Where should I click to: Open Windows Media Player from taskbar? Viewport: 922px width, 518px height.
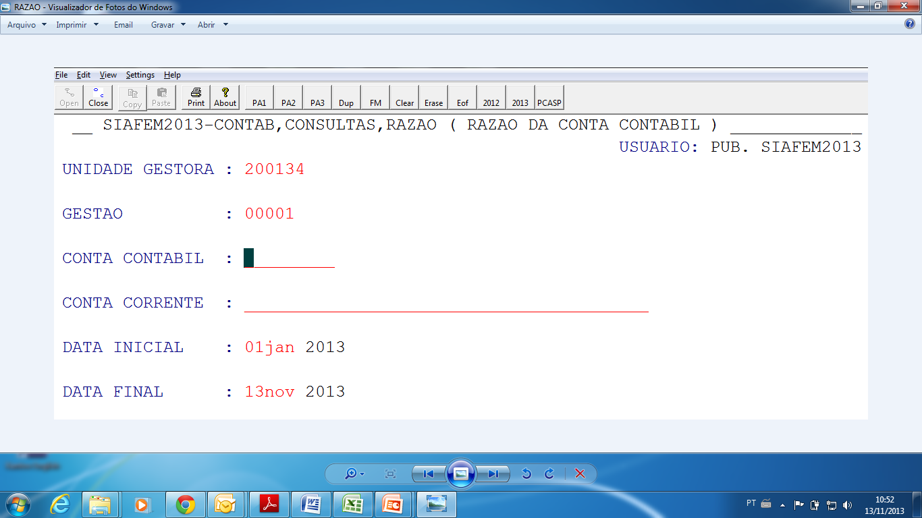coord(142,504)
